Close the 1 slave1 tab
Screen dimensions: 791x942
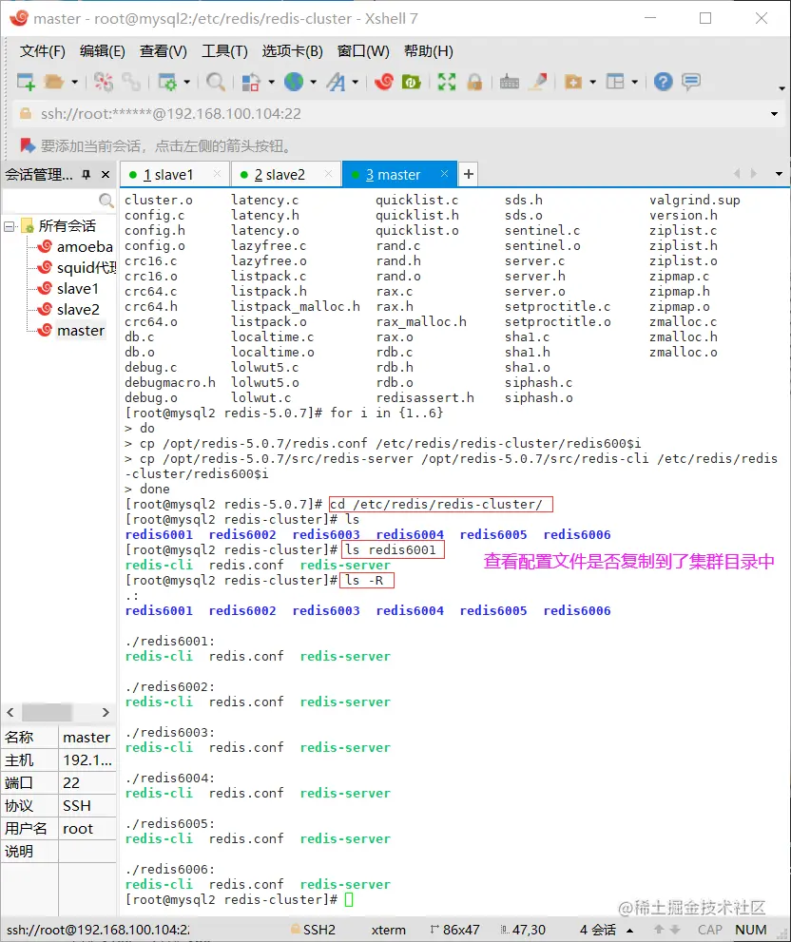[x=217, y=174]
